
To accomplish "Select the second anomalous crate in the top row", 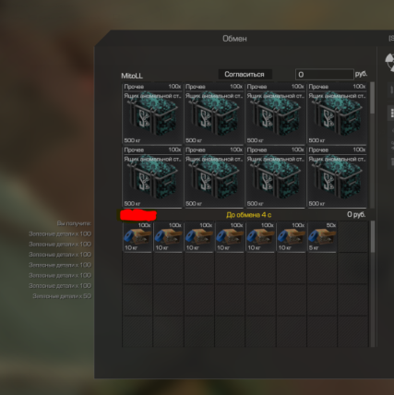I will click(214, 114).
